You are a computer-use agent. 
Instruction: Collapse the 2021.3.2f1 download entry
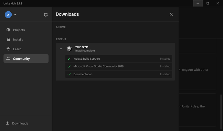click(61, 49)
